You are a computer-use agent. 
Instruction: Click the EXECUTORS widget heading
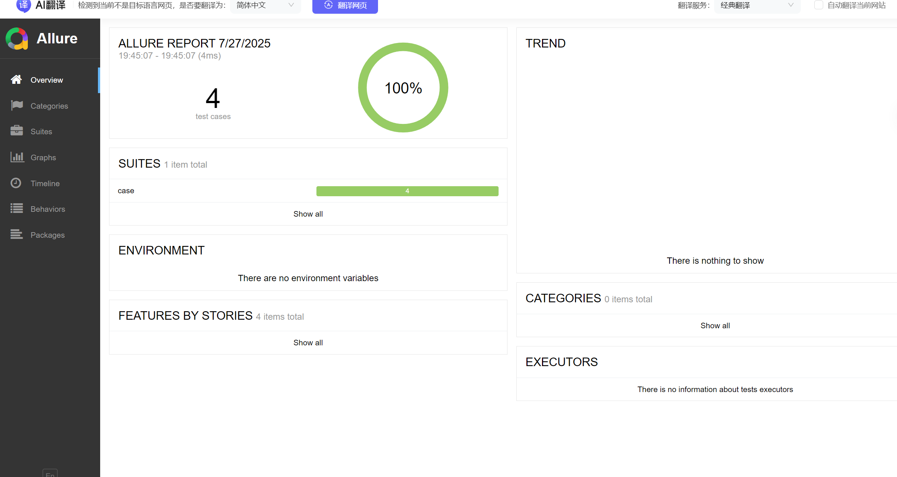pos(562,362)
